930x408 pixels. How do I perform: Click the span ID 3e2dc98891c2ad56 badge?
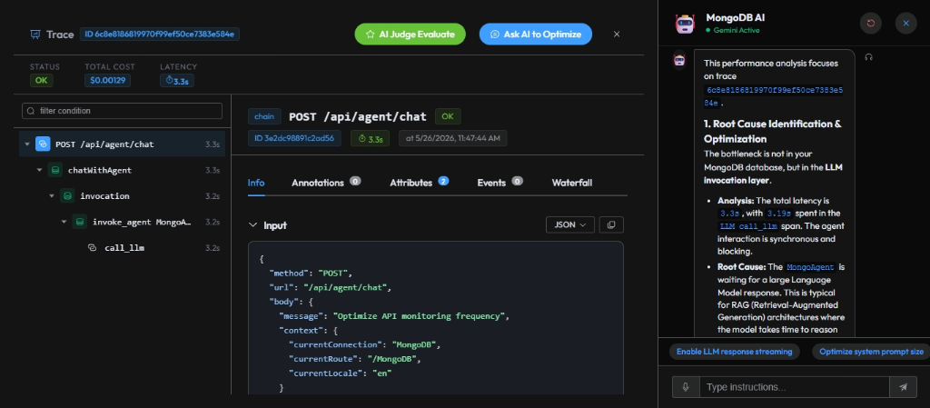tap(295, 139)
